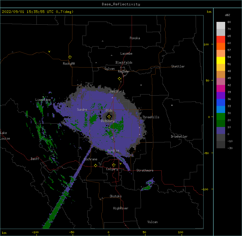
Task: Click the yellow diamond marker above Calgary label
Action: coord(114,165)
